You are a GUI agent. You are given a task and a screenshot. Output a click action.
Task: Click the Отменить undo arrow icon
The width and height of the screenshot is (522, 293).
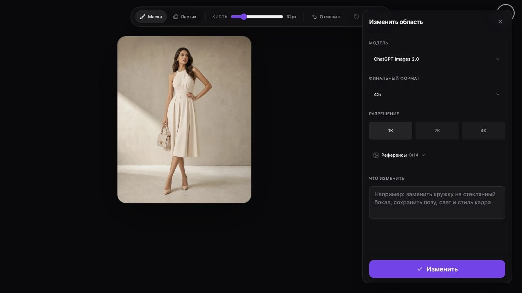pos(314,17)
